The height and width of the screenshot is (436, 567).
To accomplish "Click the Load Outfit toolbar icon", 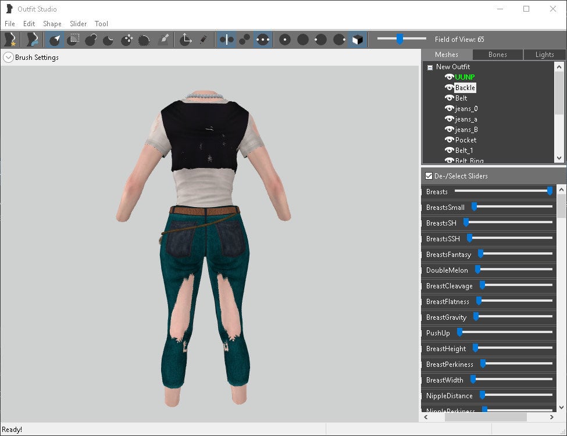I will point(32,40).
